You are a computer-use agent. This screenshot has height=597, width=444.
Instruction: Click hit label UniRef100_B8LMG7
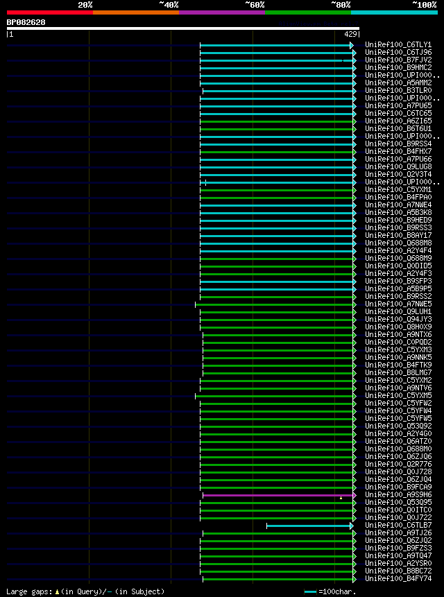(x=398, y=372)
